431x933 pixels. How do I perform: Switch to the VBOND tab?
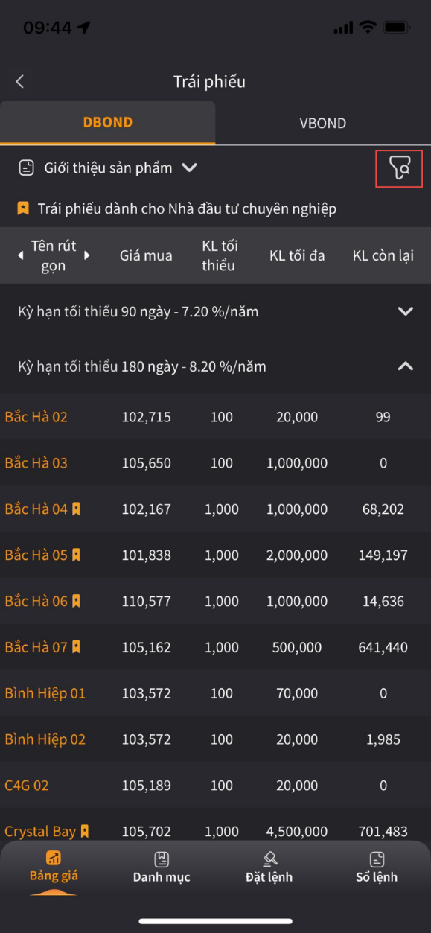(x=323, y=123)
